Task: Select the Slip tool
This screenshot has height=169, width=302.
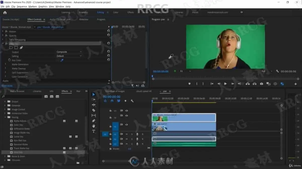Action: point(94,115)
